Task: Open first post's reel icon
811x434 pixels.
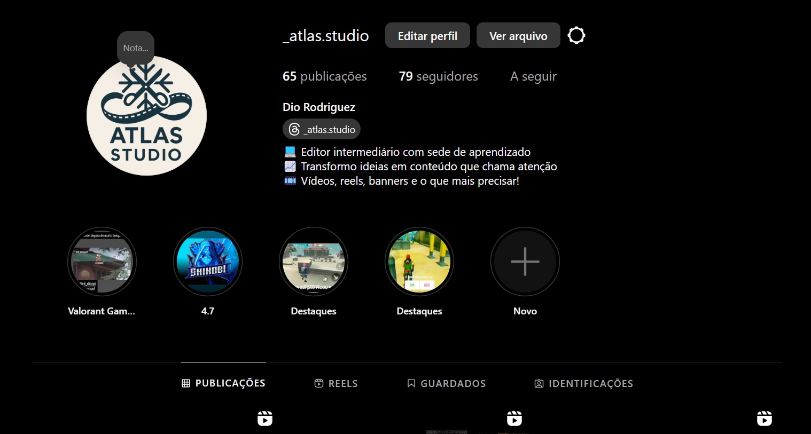Action: [x=265, y=419]
